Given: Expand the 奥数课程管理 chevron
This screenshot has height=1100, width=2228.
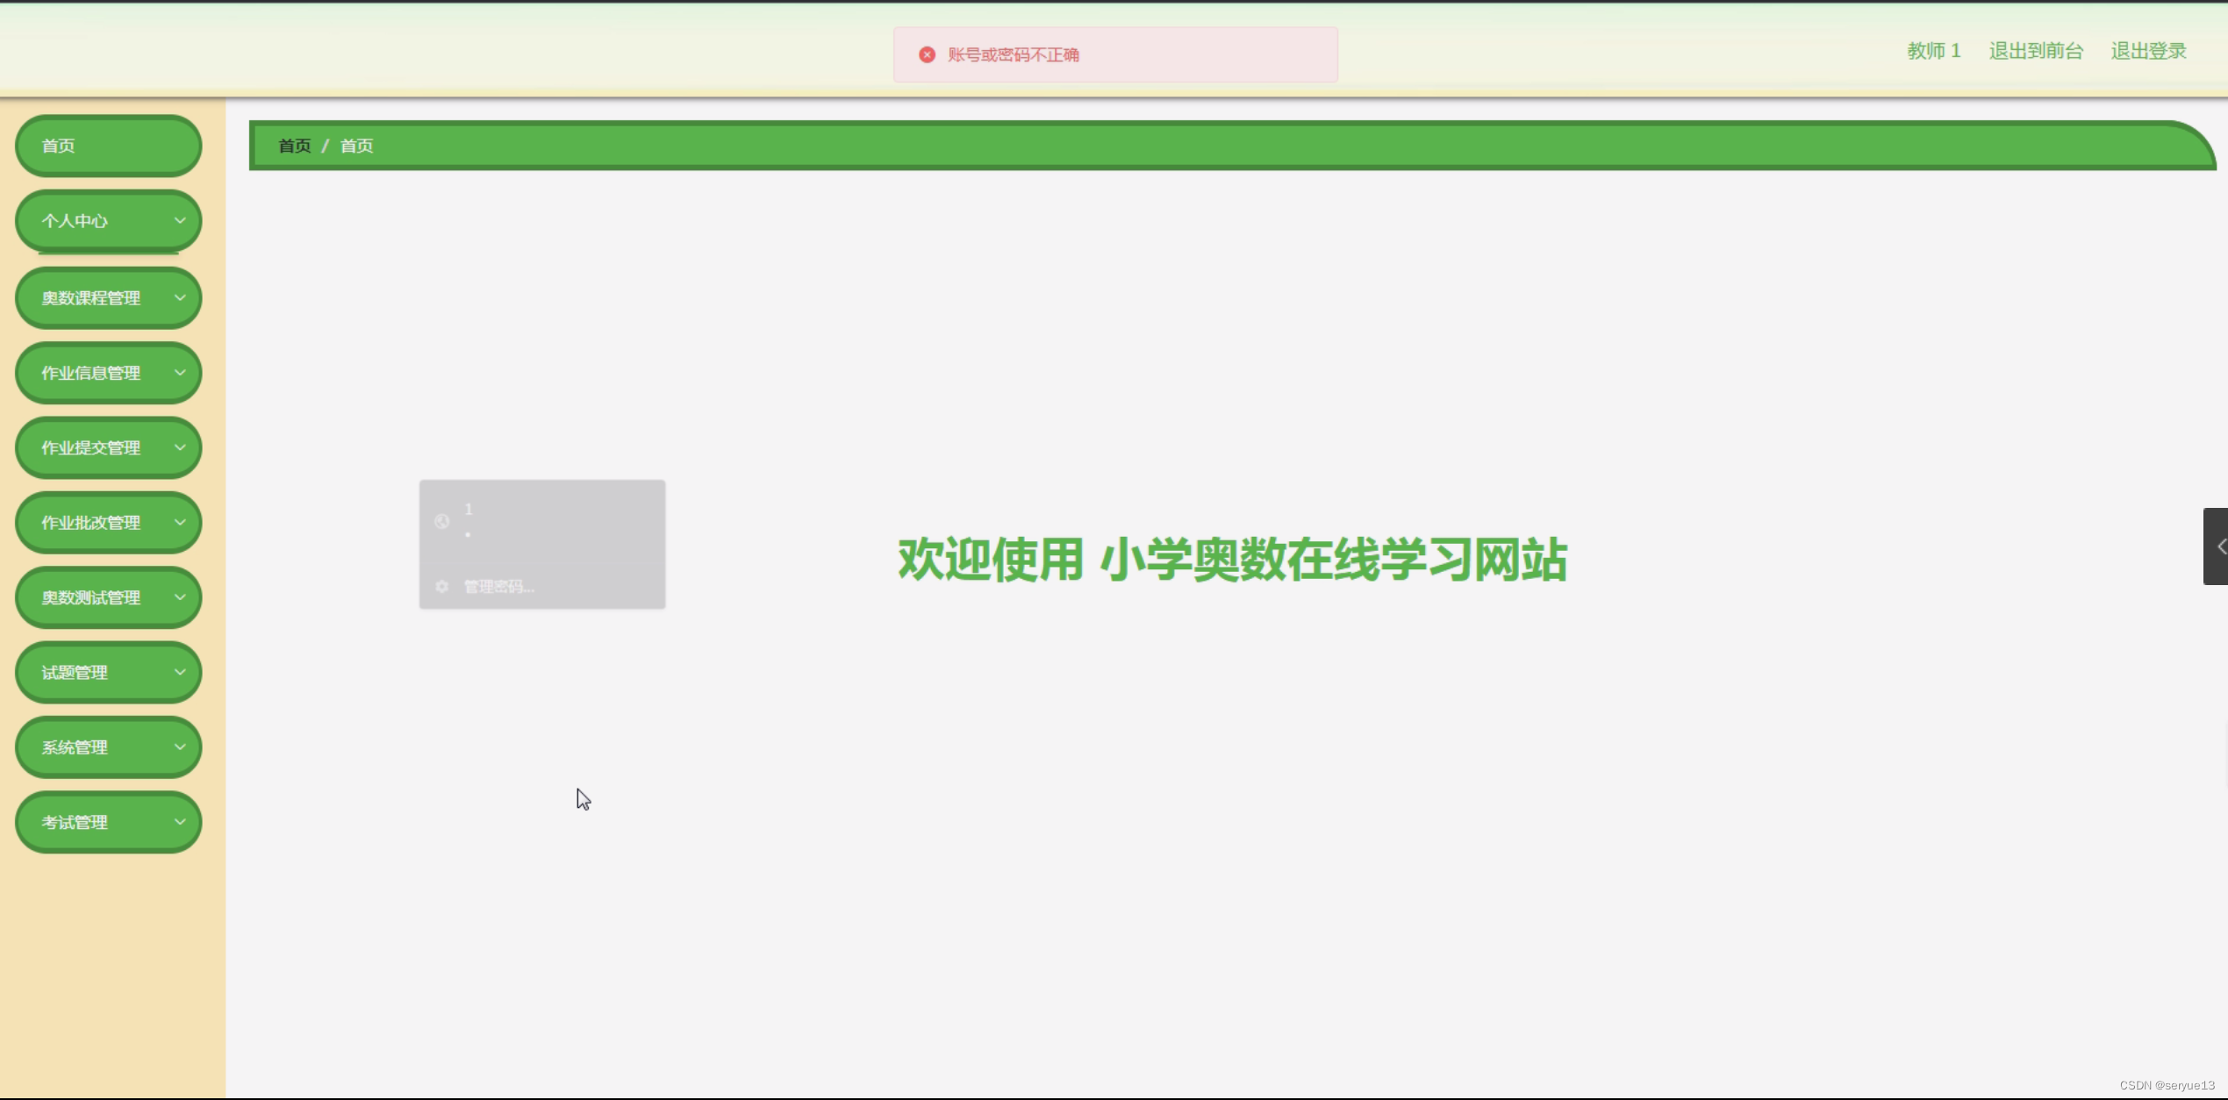Looking at the screenshot, I should [x=180, y=297].
